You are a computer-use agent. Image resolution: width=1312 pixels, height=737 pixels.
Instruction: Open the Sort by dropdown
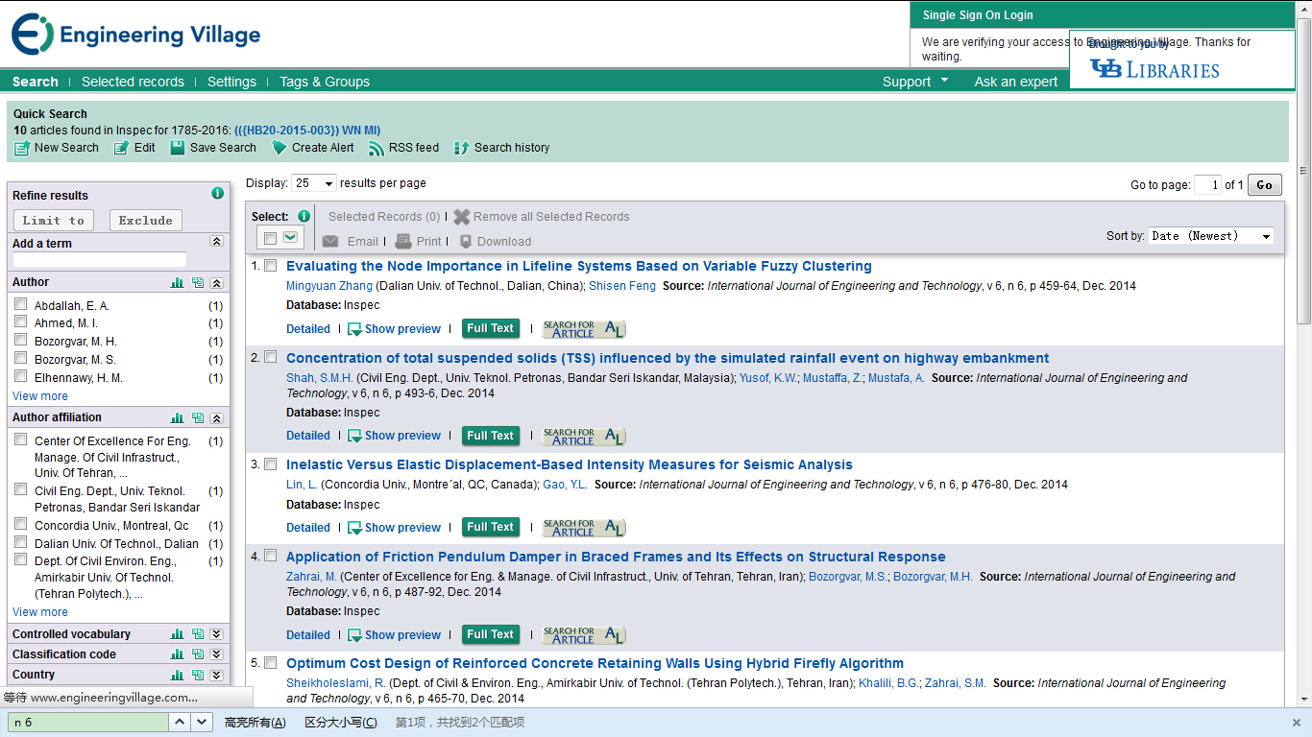click(1211, 236)
